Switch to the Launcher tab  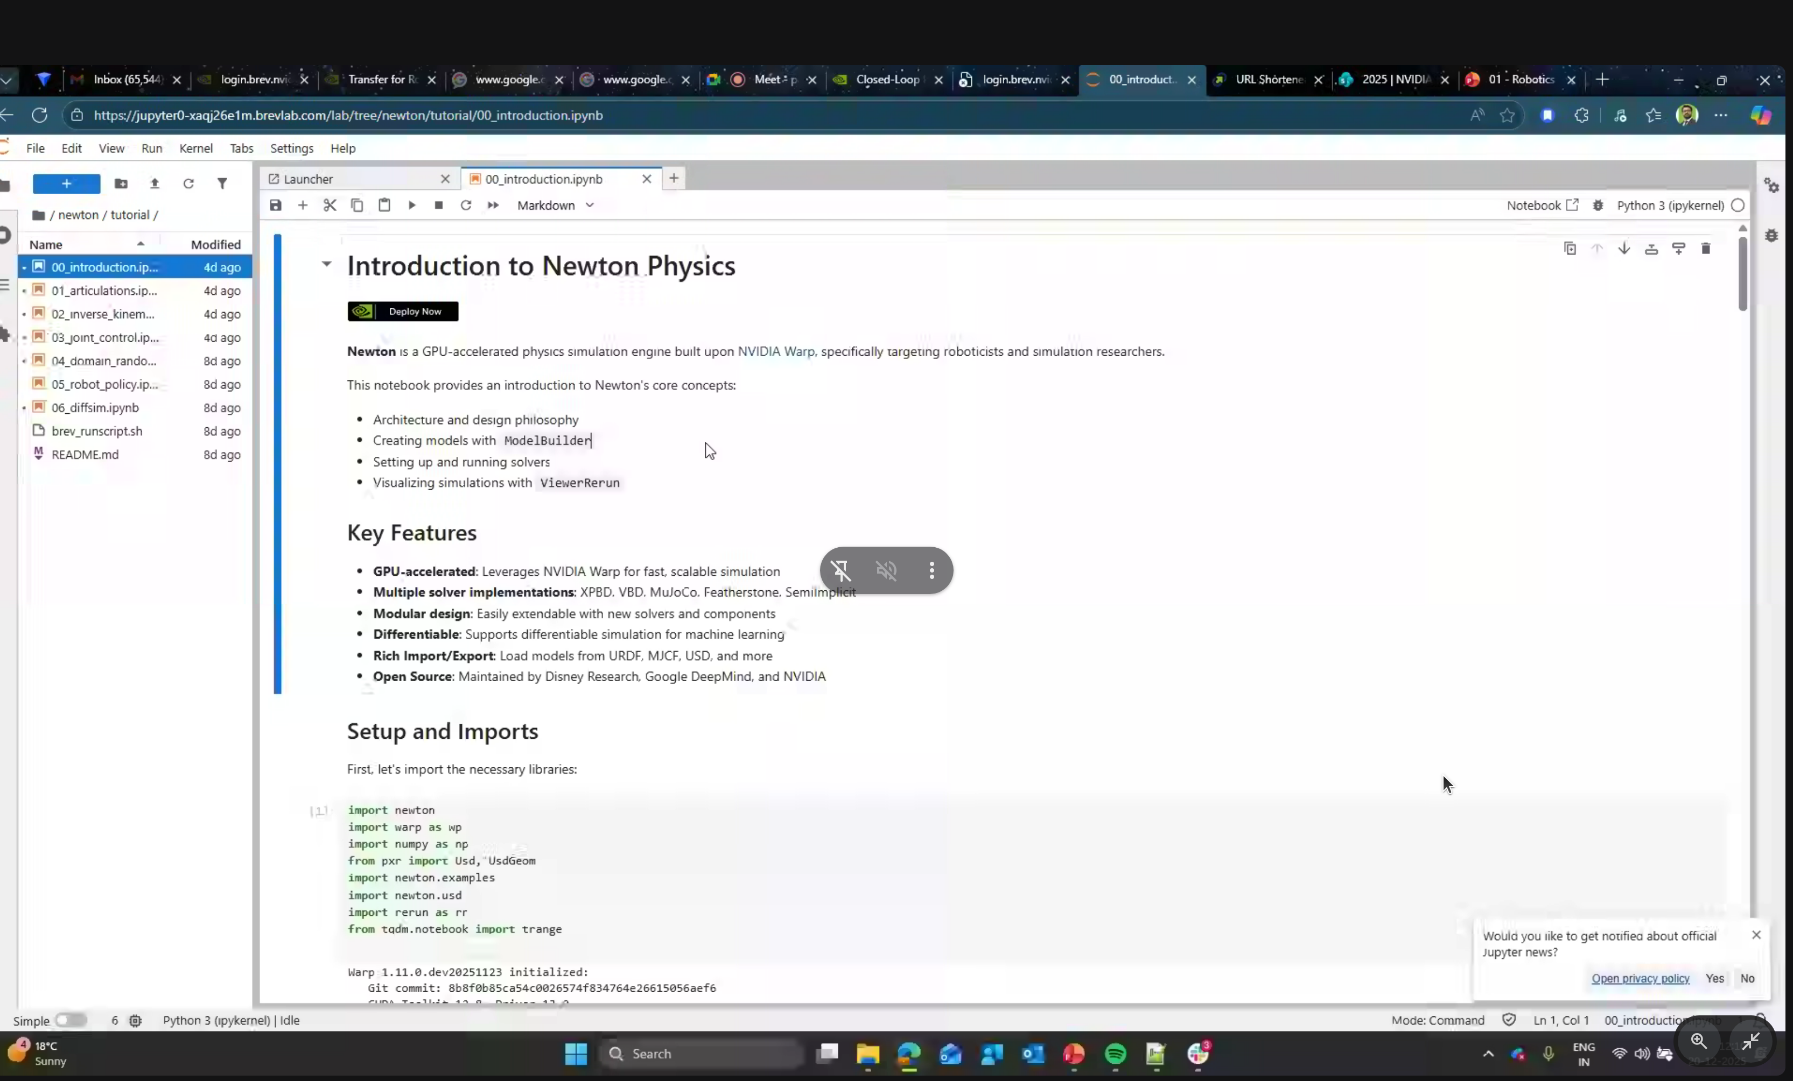pos(308,179)
